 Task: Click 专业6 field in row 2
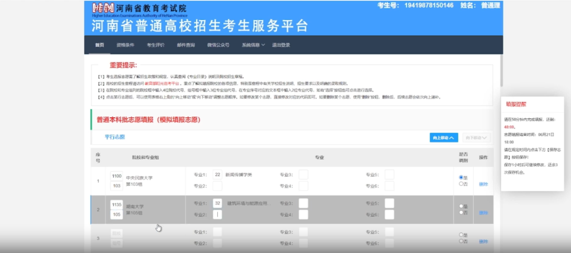pyautogui.click(x=389, y=214)
